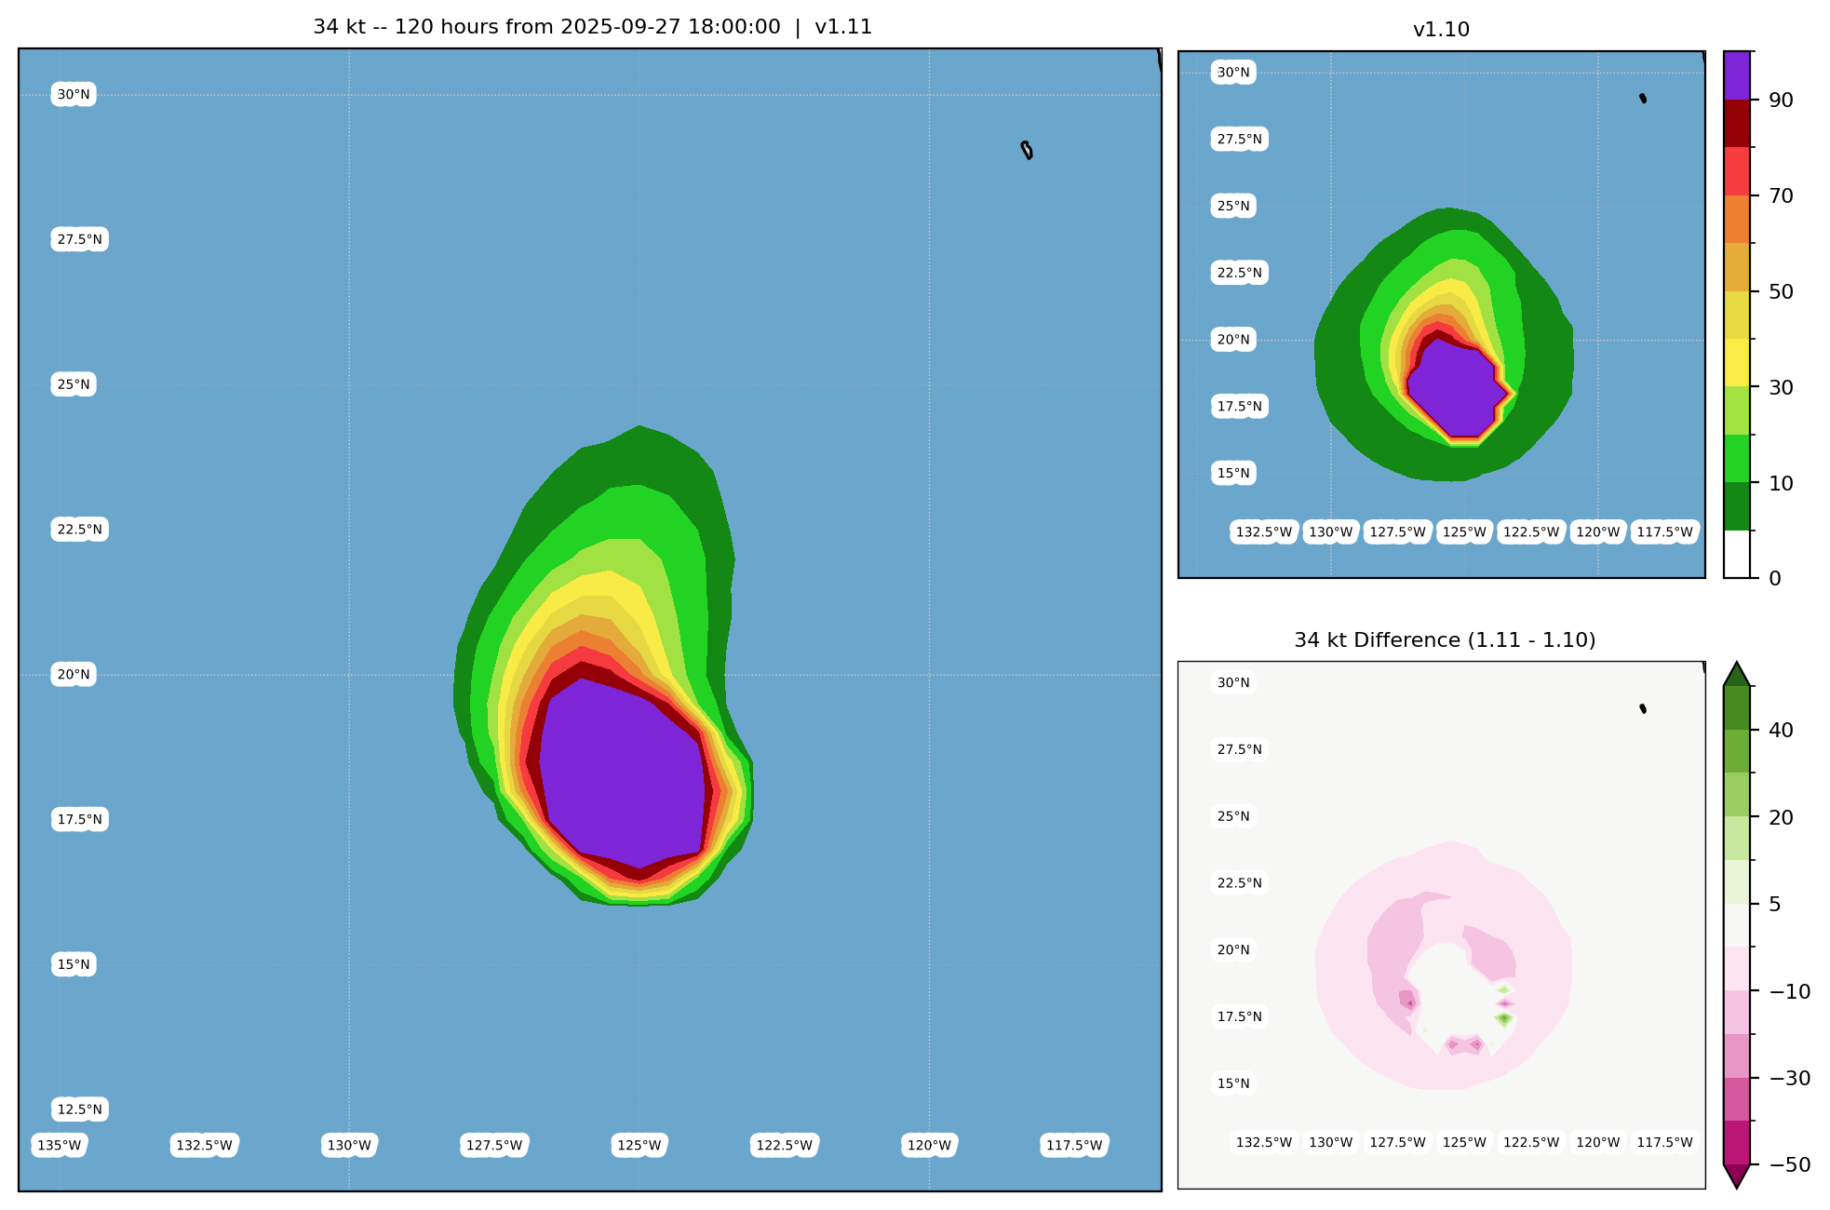The image size is (1830, 1210).
Task: Click the 117.5°W label in v1.10 panel
Action: coord(1664,532)
